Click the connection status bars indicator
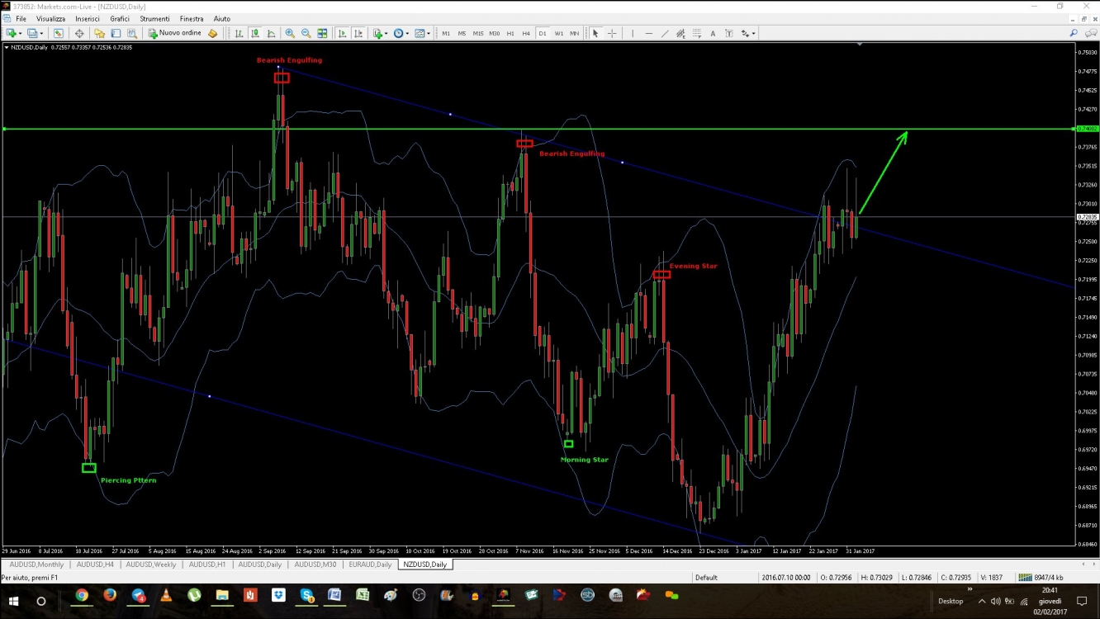The image size is (1100, 619). [x=1025, y=578]
